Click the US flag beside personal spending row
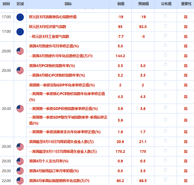The image size is (194, 185). click(x=20, y=161)
